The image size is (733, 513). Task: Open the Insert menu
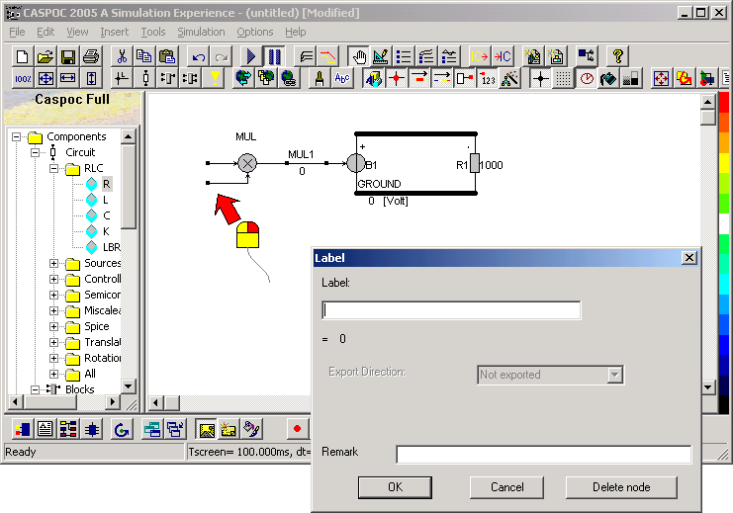pos(114,32)
